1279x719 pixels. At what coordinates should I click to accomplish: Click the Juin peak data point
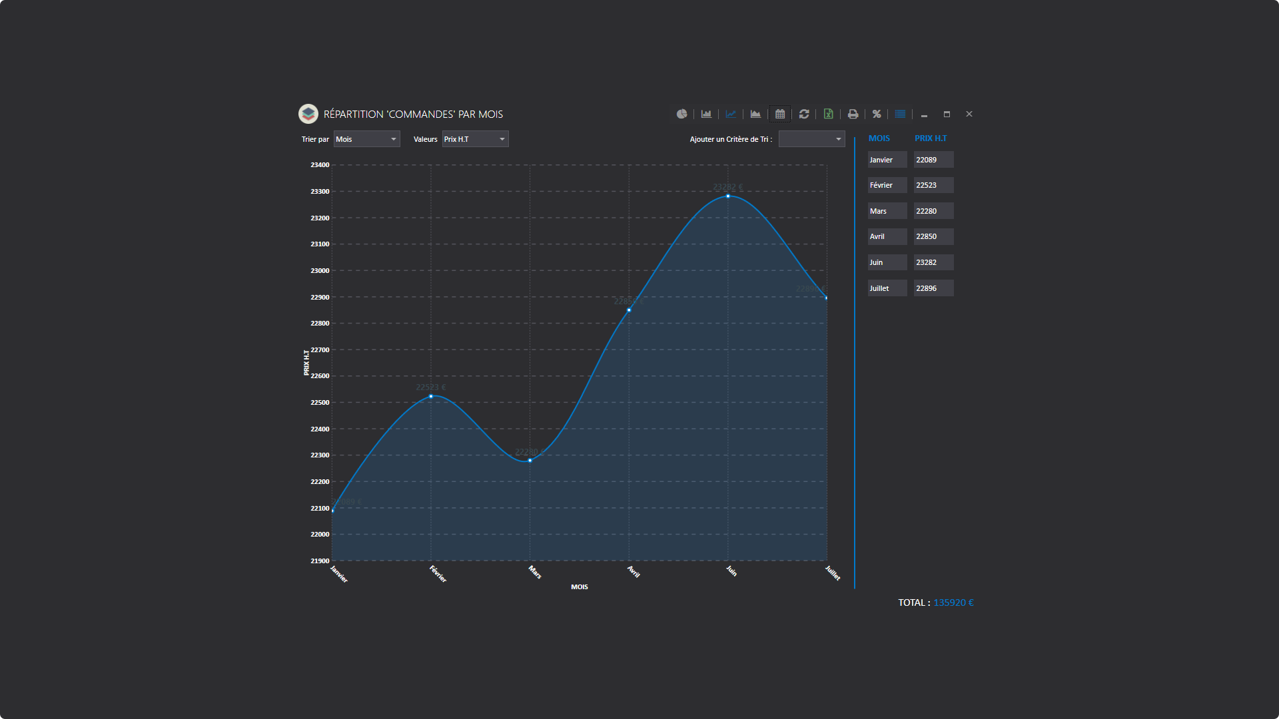[728, 196]
